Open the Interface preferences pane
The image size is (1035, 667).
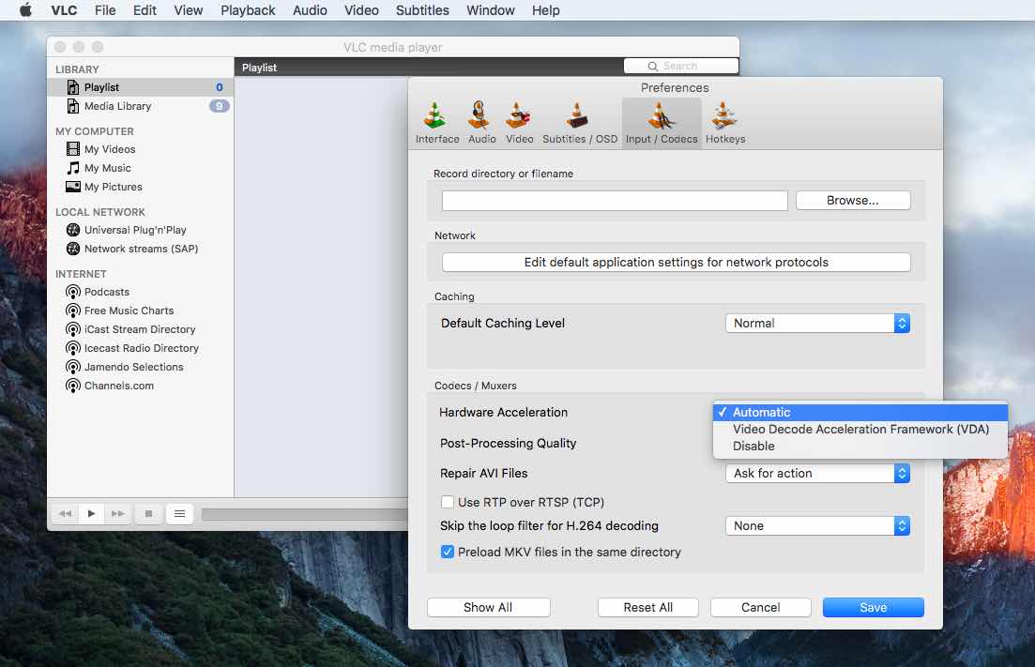[436, 120]
